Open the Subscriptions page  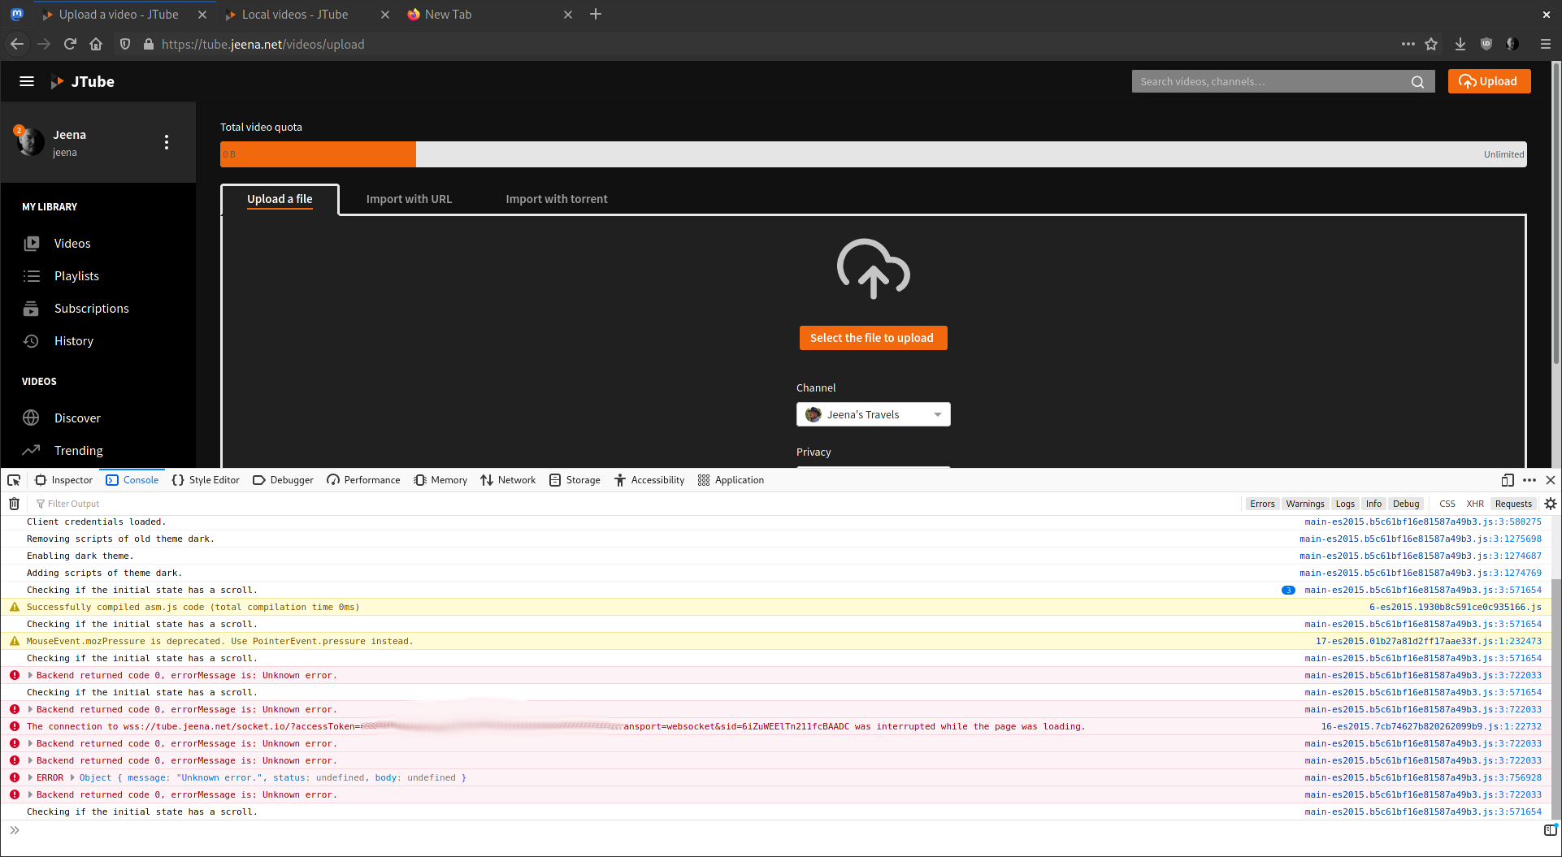click(x=90, y=308)
